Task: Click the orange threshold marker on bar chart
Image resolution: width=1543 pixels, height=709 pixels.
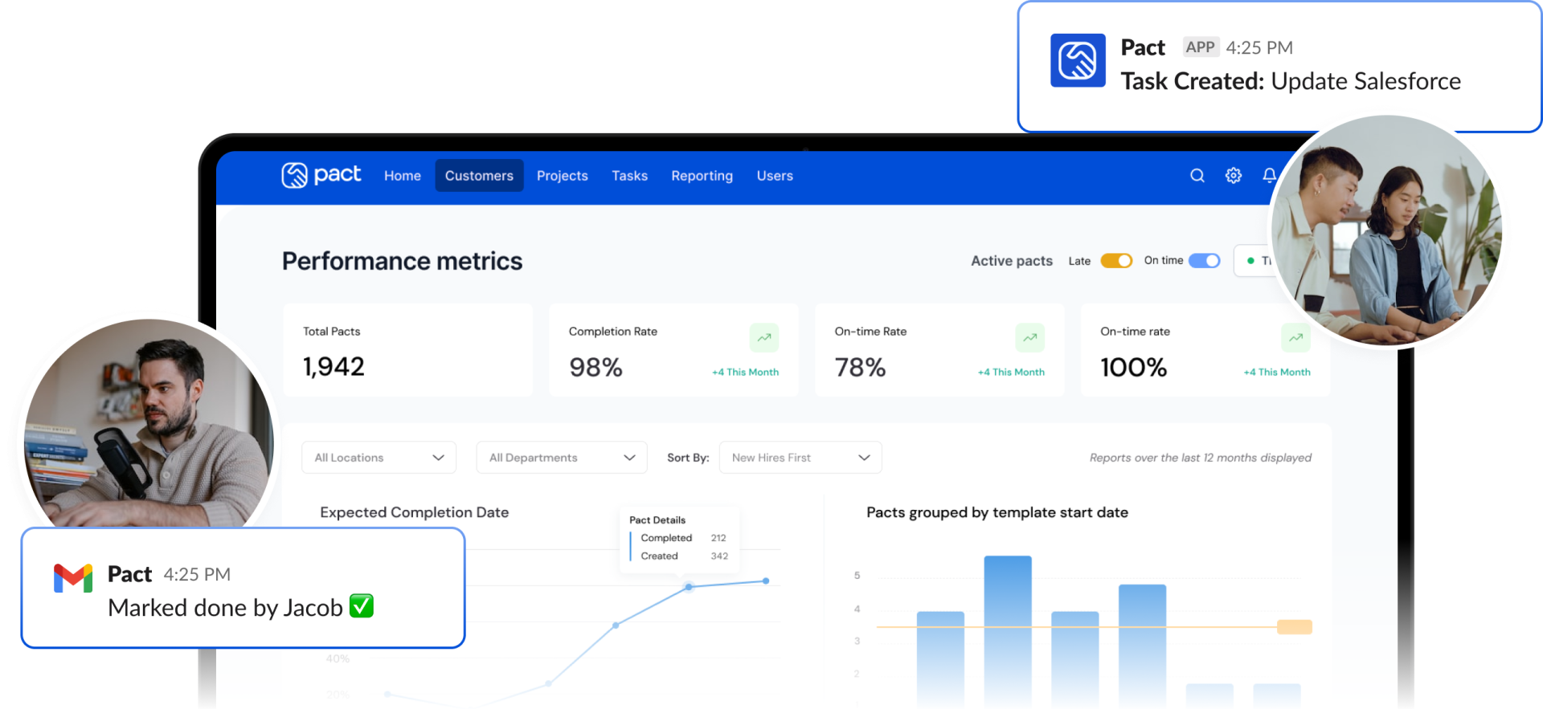Action: click(1294, 627)
